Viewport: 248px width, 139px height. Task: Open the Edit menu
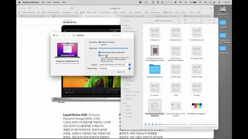pos(43,2)
